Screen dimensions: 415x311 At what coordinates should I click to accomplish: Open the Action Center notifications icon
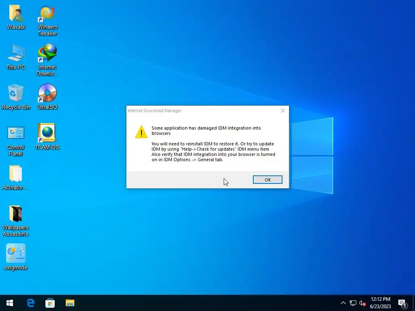[402, 303]
